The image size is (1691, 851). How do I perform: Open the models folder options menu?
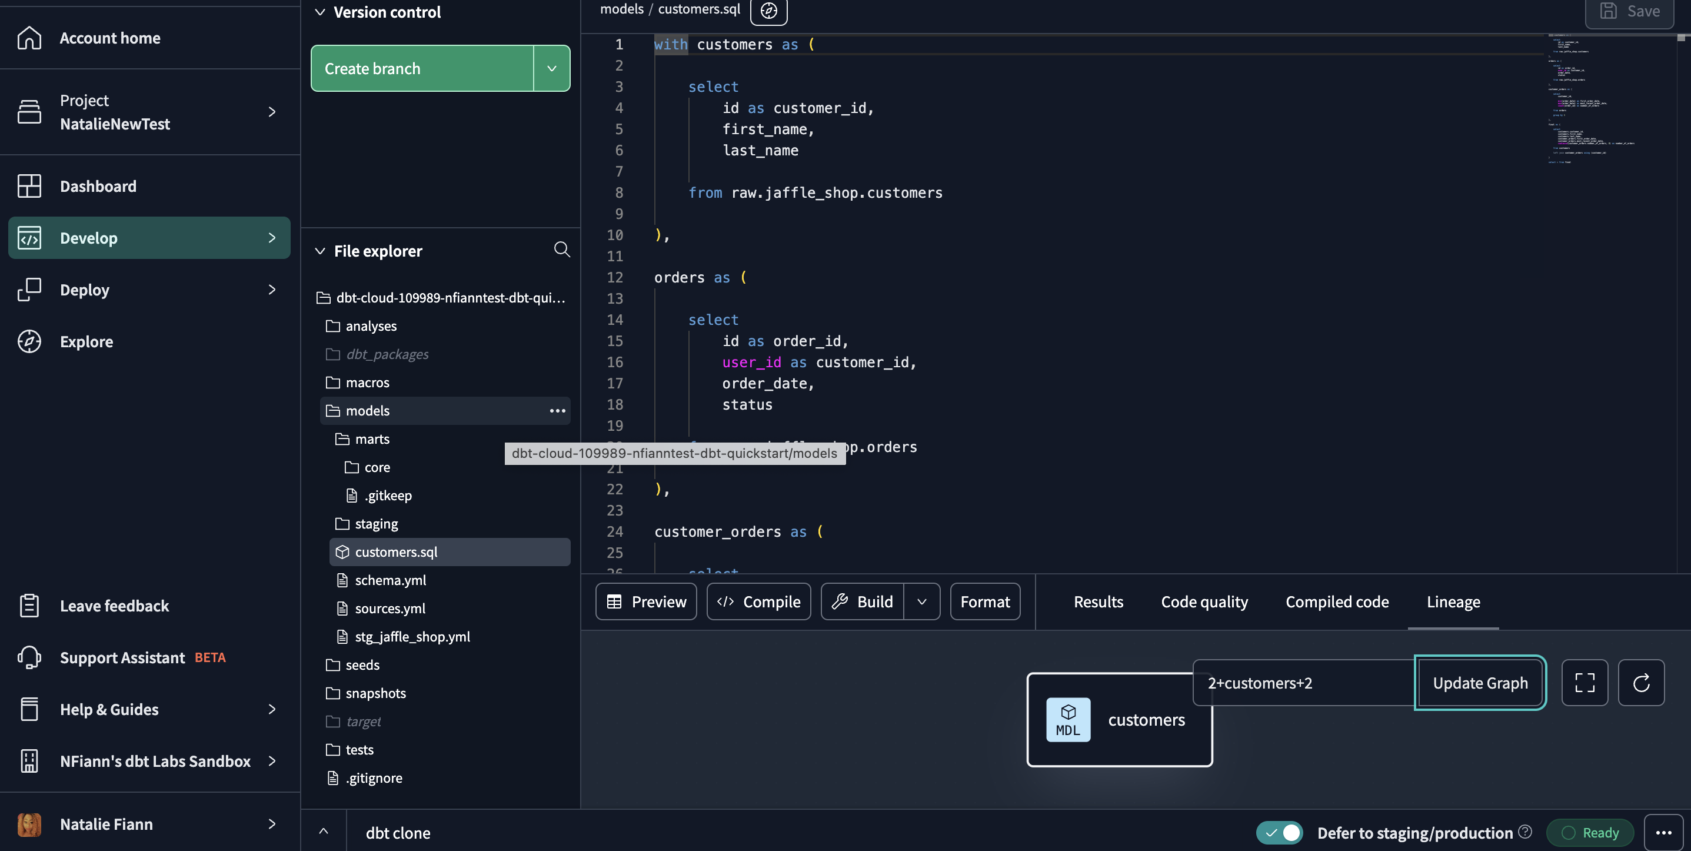point(557,410)
